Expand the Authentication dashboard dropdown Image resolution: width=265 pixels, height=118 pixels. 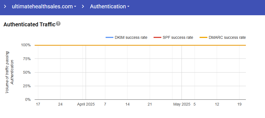(109, 6)
